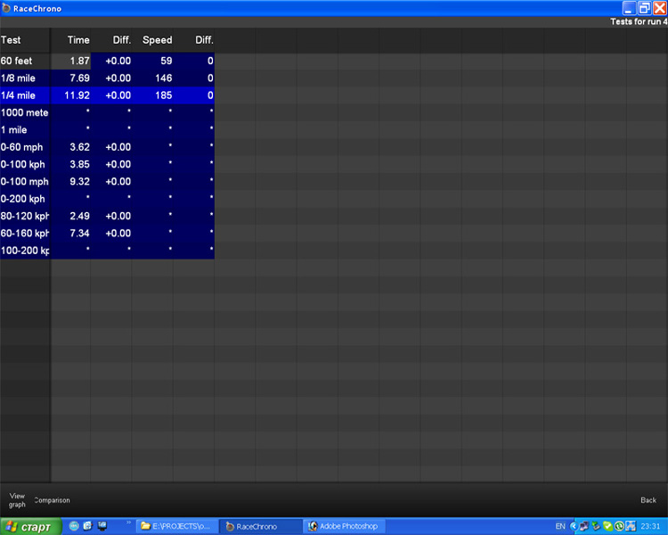This screenshot has width=668, height=535.
Task: Click the Speed column header
Action: coord(157,40)
